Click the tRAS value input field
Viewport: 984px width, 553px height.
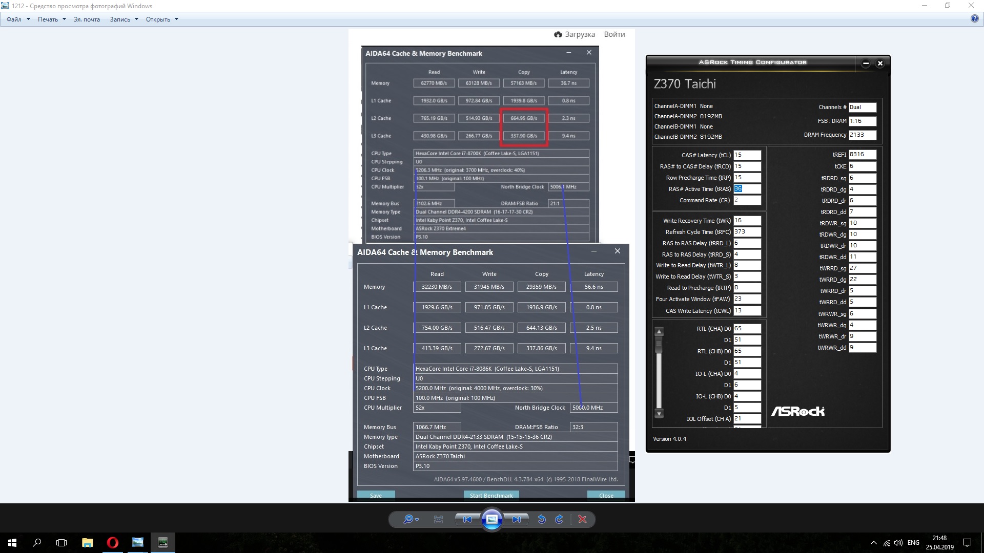747,189
